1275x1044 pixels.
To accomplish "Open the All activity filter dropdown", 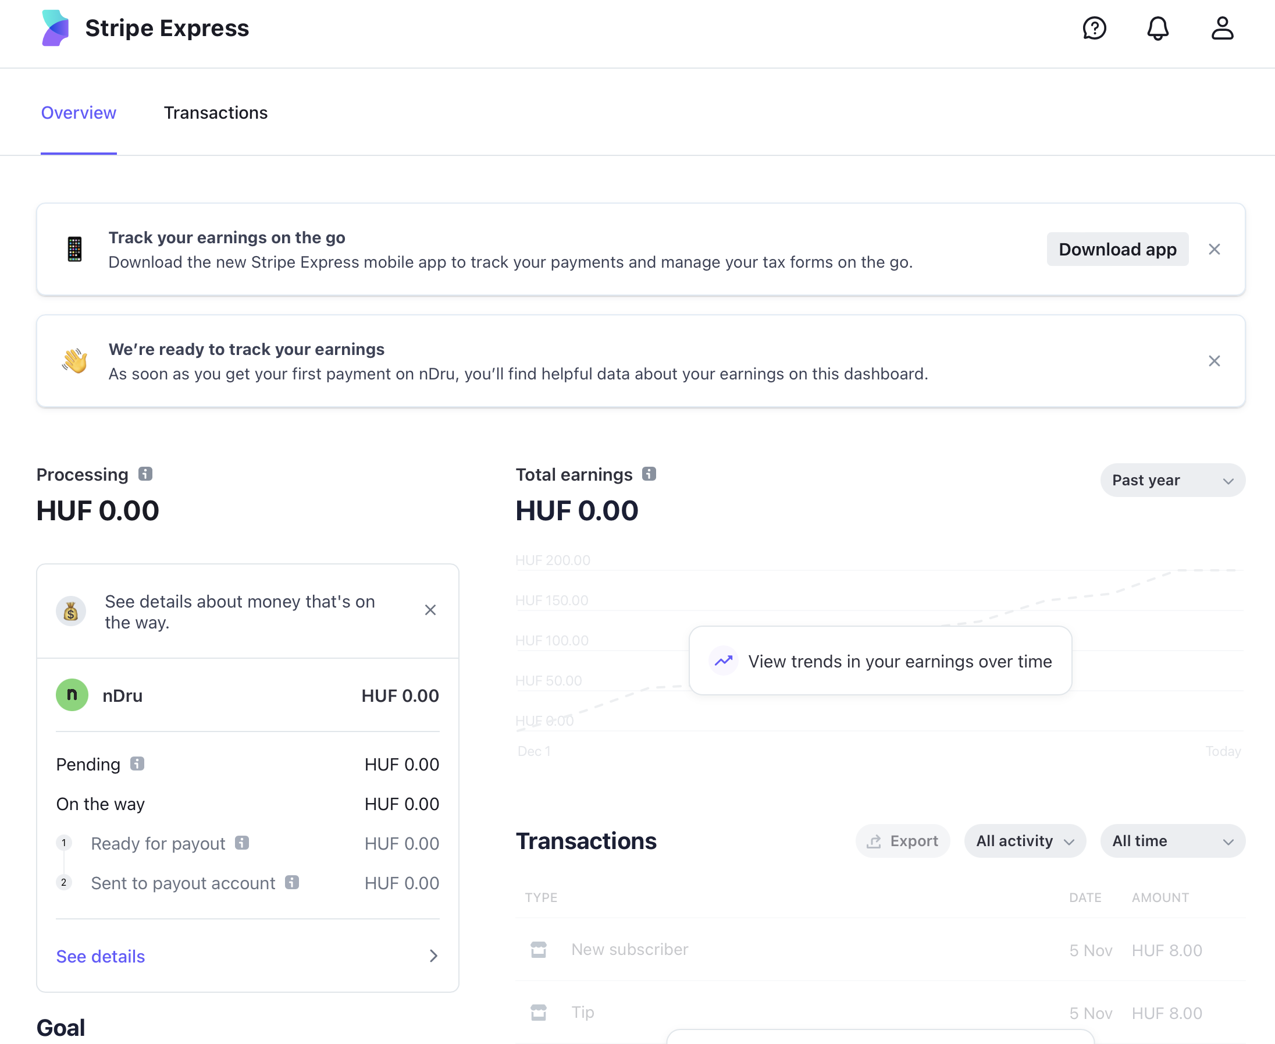I will (x=1025, y=841).
